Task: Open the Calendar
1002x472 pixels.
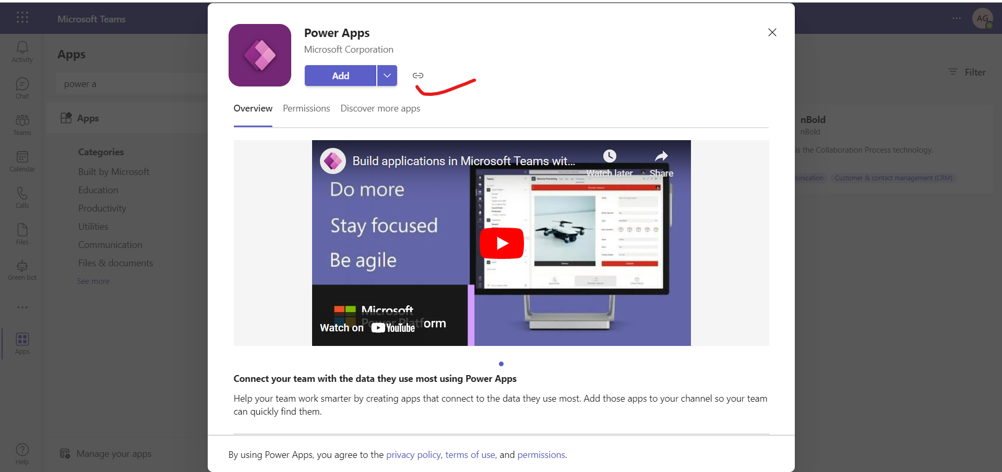Action: pos(22,160)
